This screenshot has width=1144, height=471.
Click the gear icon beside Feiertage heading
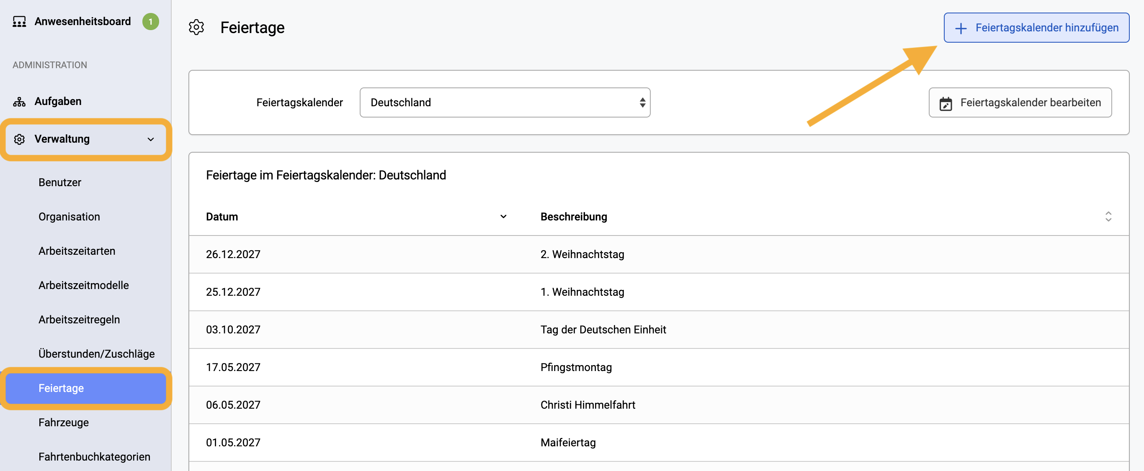(x=196, y=28)
